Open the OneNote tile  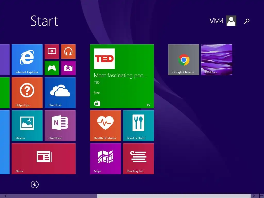60,126
